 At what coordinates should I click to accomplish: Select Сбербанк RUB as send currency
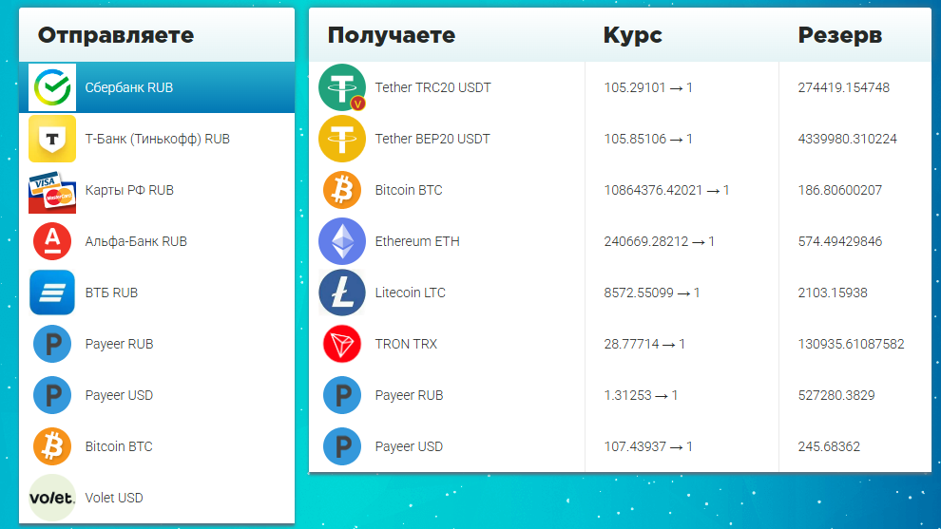click(x=157, y=87)
